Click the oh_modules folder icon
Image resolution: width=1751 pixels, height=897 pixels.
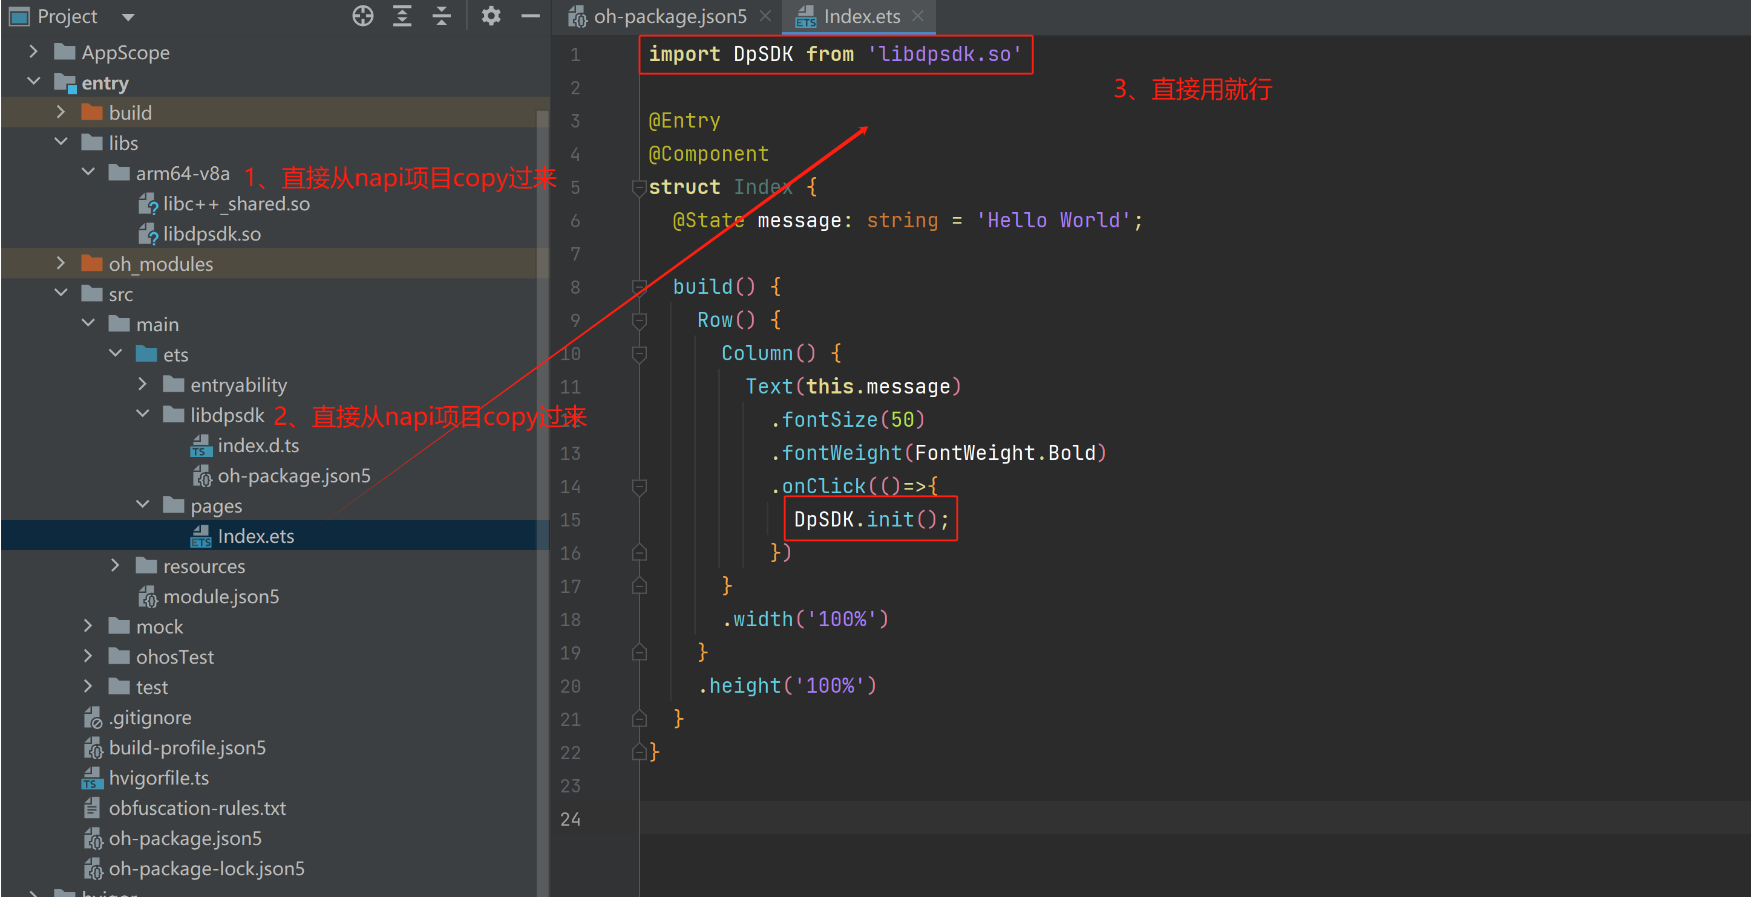pos(92,263)
